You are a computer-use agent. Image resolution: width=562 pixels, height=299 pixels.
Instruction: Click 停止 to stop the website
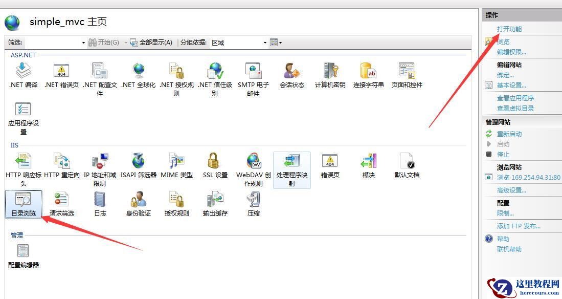click(503, 154)
